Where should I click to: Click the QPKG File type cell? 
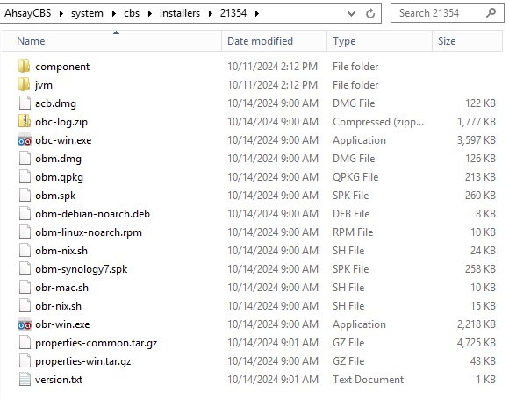tap(355, 177)
